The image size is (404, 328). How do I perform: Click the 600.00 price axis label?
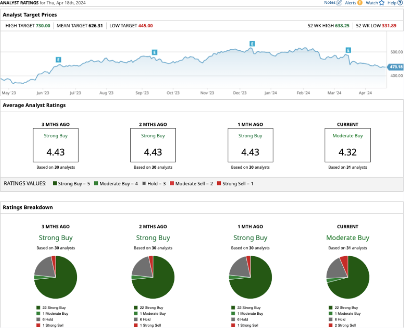(x=396, y=52)
